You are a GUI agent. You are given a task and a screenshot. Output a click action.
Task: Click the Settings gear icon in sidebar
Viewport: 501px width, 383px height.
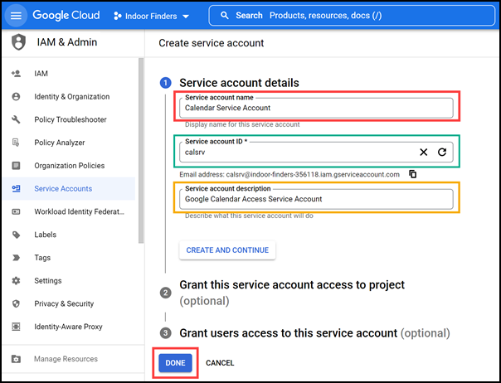pyautogui.click(x=16, y=280)
